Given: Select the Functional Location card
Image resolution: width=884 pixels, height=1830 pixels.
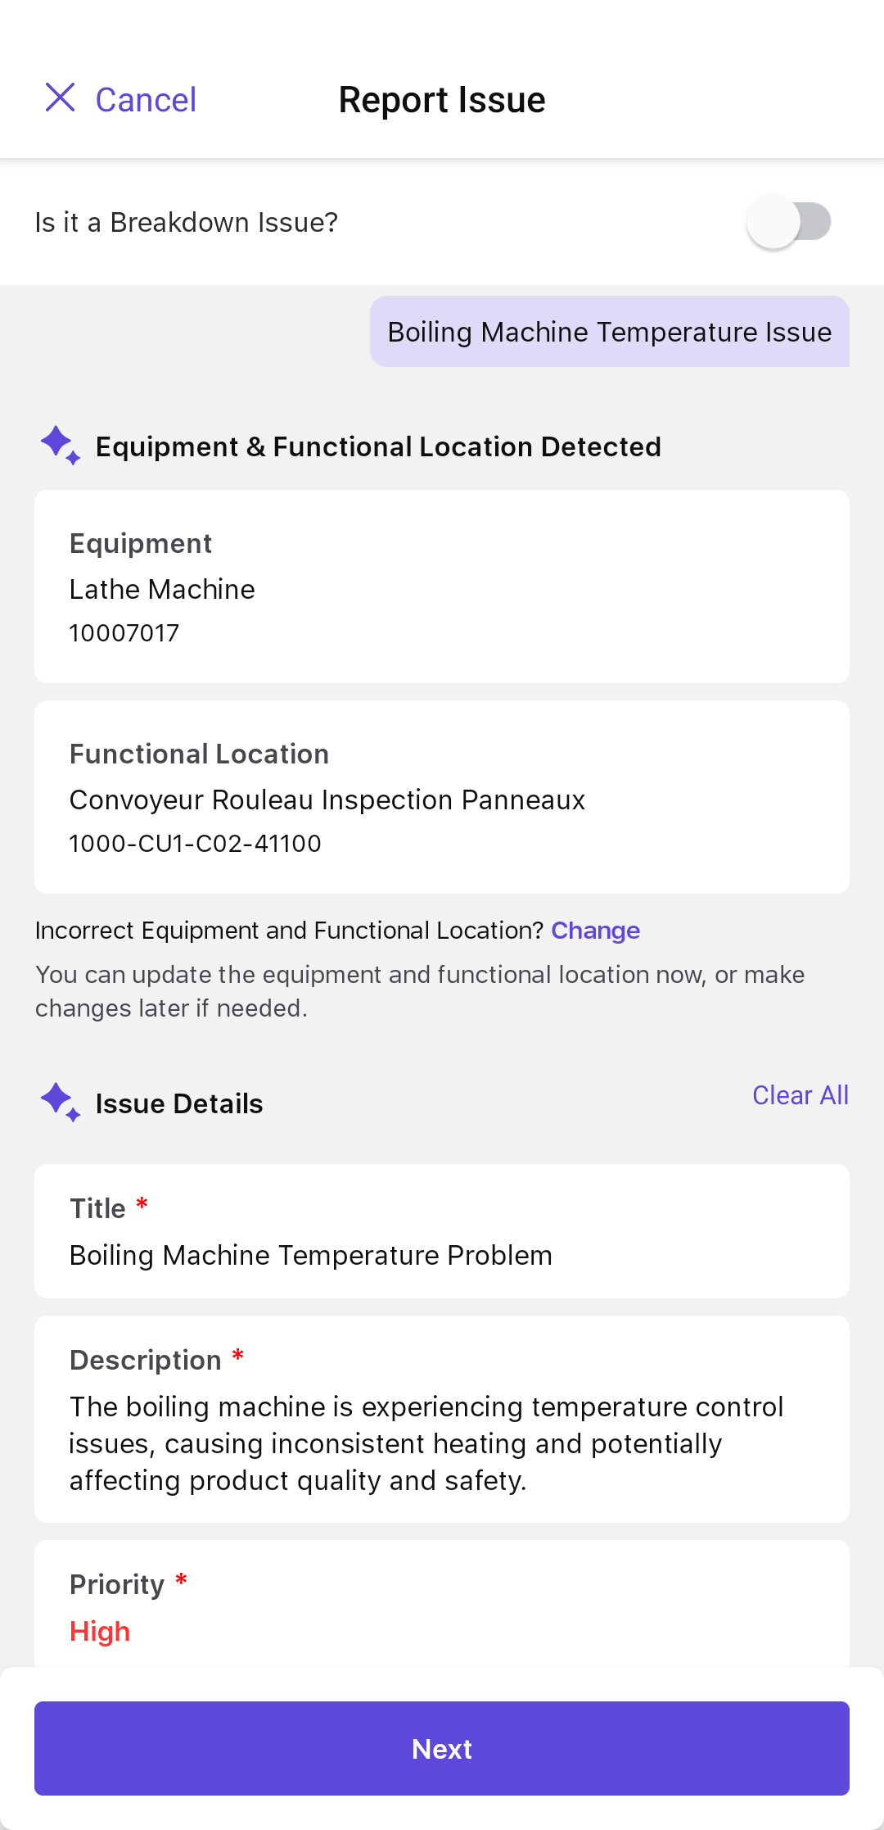Looking at the screenshot, I should click(442, 797).
